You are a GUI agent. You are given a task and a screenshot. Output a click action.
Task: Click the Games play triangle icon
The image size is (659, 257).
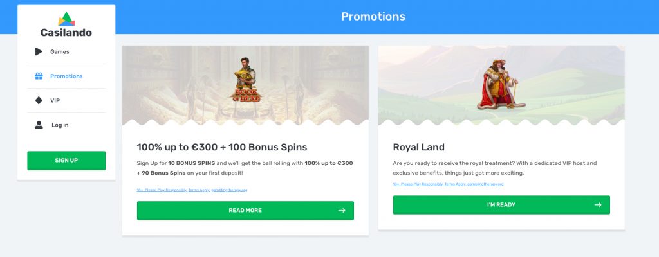[39, 51]
